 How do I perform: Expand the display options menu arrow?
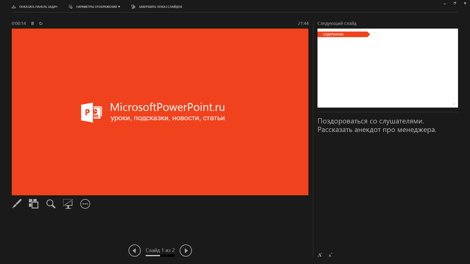[x=119, y=6]
